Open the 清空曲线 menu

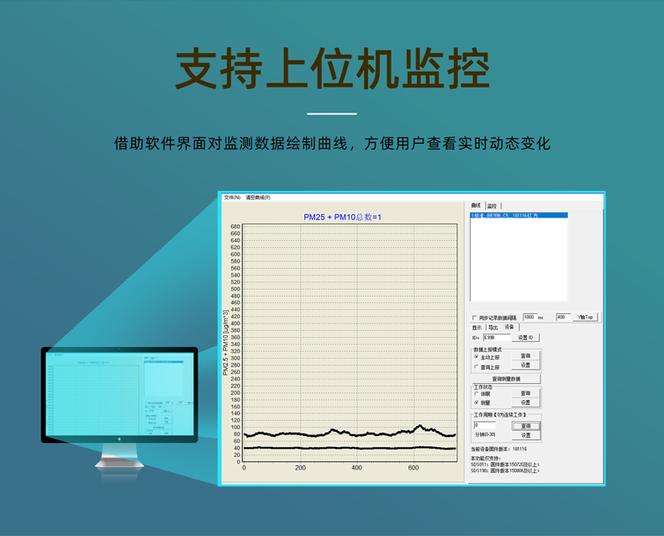[x=258, y=197]
